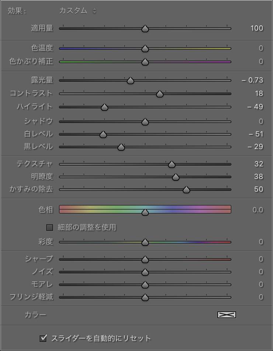Image resolution: width=273 pixels, height=351 pixels.
Task: Click the シャープ slider handle
Action: point(145,260)
